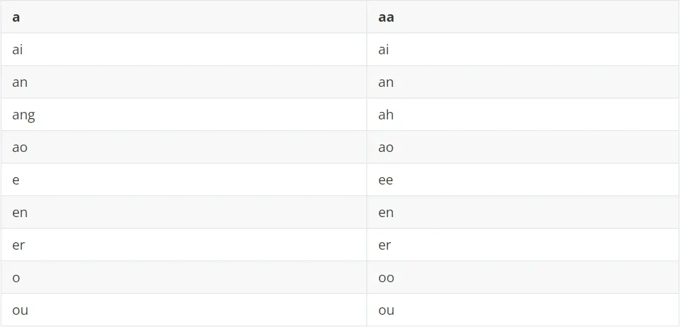Click 'ai' in the aa column
Image resolution: width=680 pixels, height=327 pixels.
[523, 50]
